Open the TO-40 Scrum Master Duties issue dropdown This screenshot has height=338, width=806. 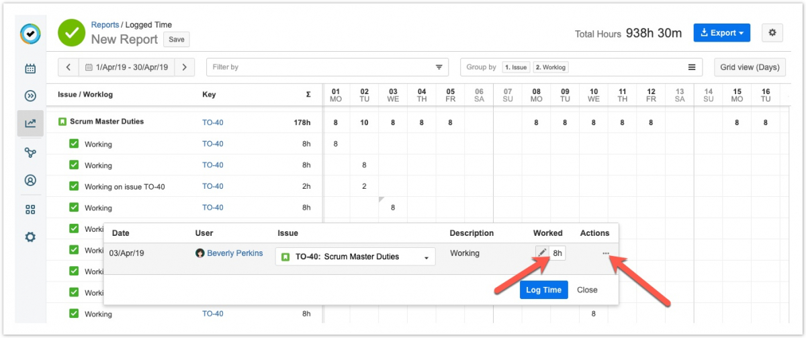(x=355, y=257)
